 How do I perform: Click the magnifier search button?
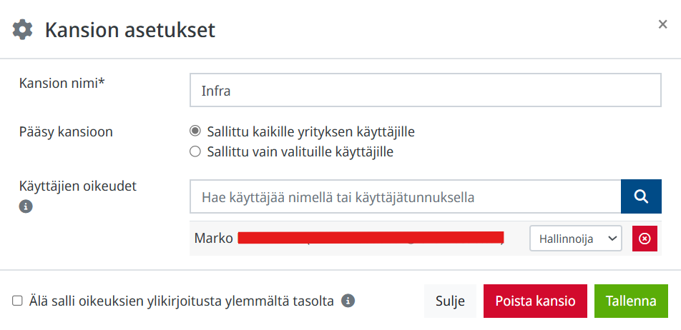pyautogui.click(x=641, y=196)
